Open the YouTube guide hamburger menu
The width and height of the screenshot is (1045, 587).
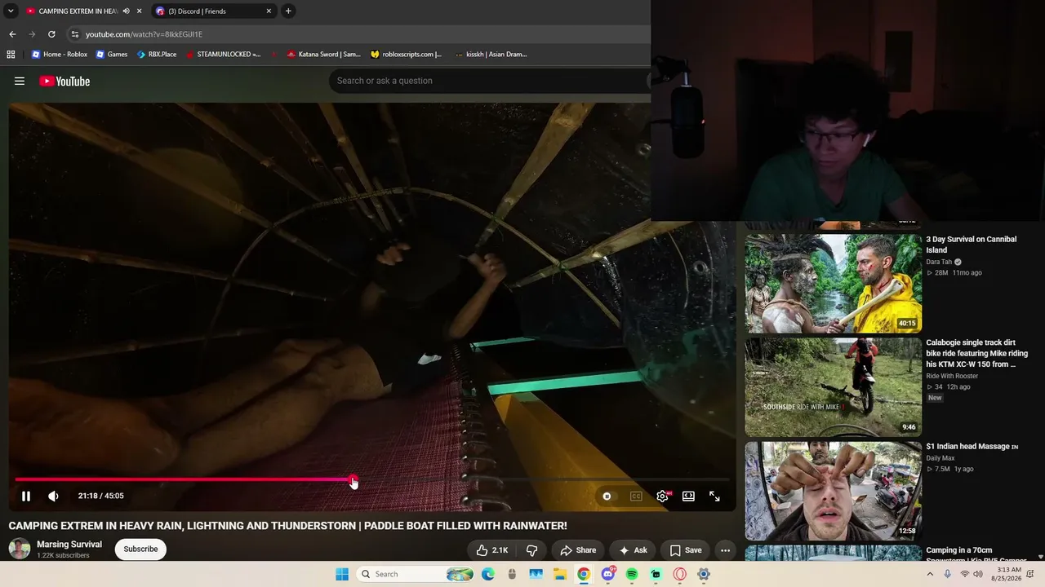[20, 81]
